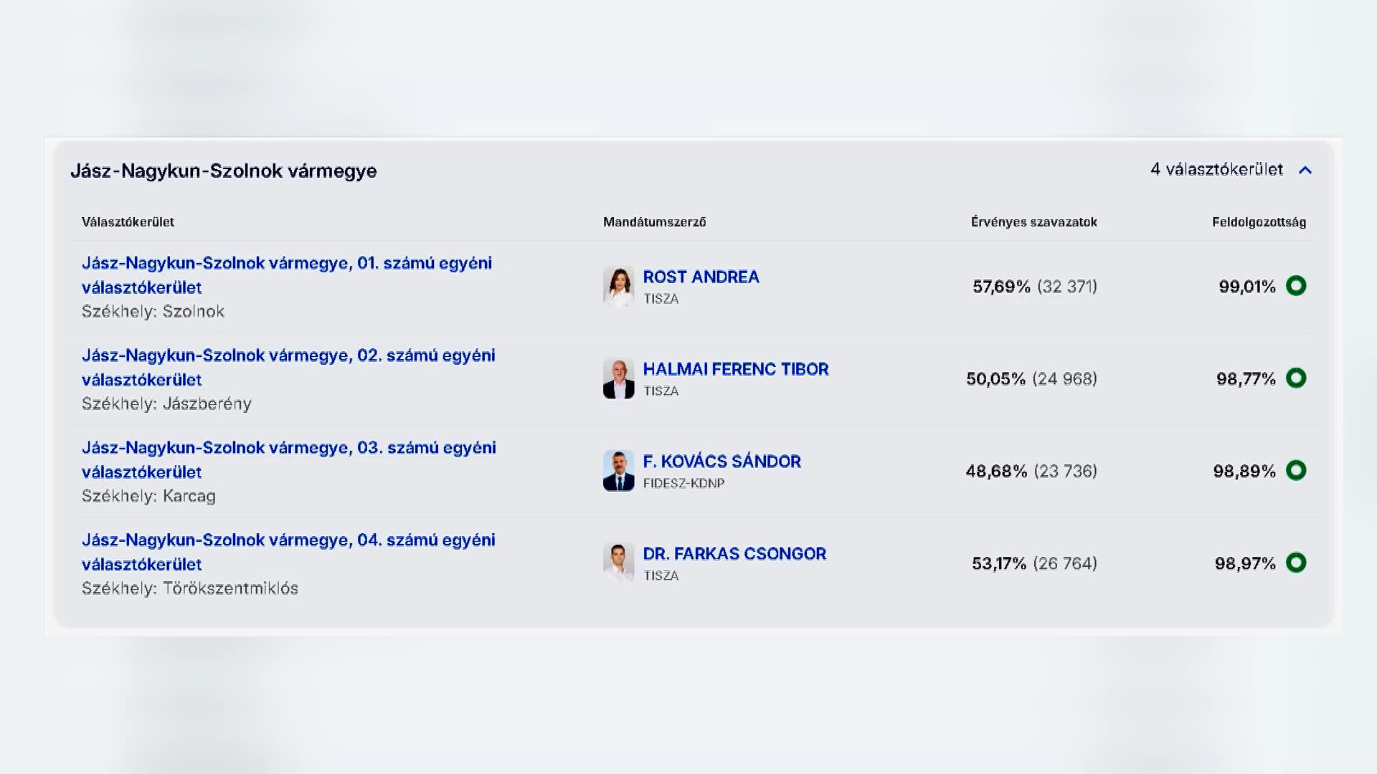Click the green status circle beside 99,01%

click(1296, 286)
